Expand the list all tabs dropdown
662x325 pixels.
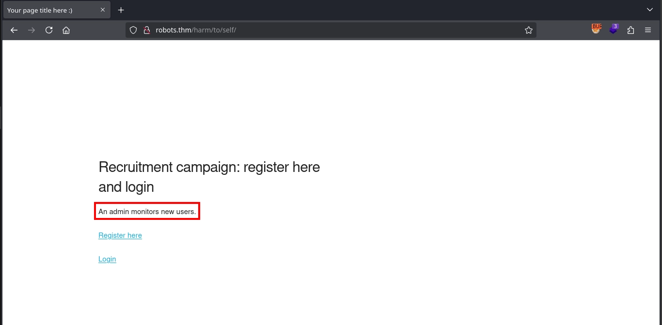tap(650, 10)
